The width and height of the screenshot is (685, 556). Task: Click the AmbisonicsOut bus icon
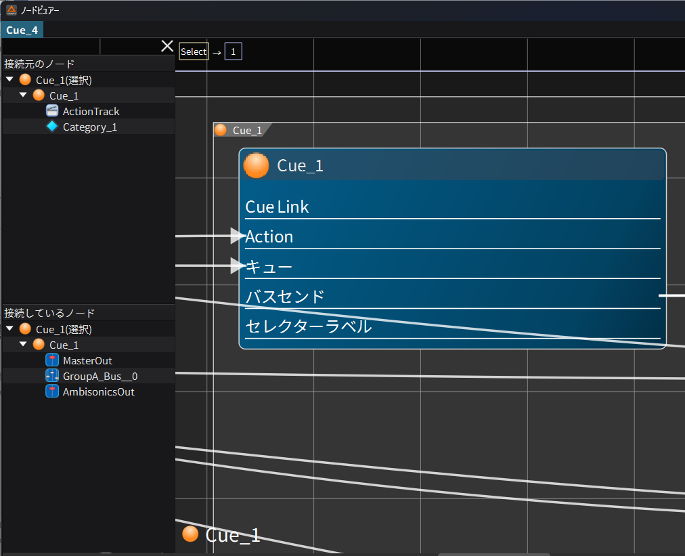pos(52,391)
